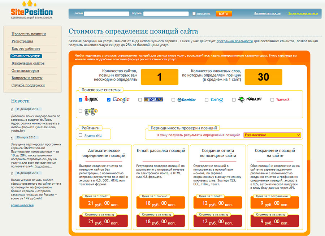Screen dimensions: 325x236
Task: Click the 12 руб. price per report
Action: pyautogui.click(x=218, y=203)
